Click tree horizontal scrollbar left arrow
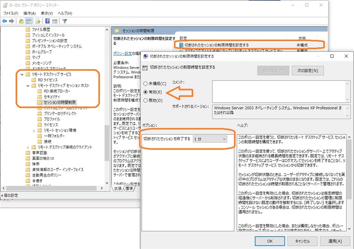 (x=4, y=188)
